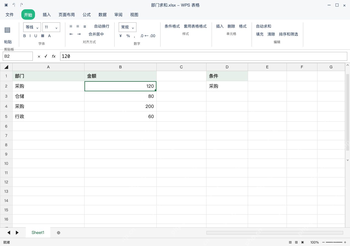The width and height of the screenshot is (350, 246).
Task: Select cell D2 containing 采购
Action: pyautogui.click(x=227, y=86)
